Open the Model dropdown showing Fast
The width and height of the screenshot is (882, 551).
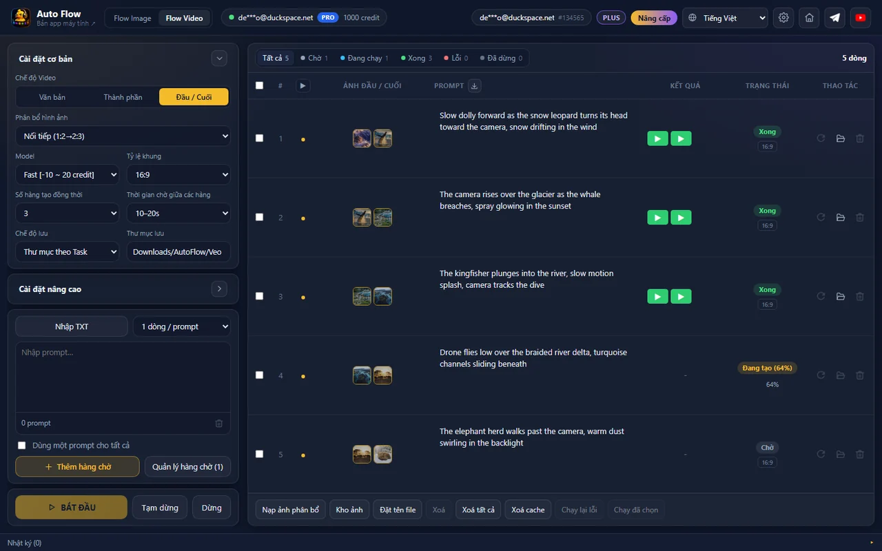point(68,175)
